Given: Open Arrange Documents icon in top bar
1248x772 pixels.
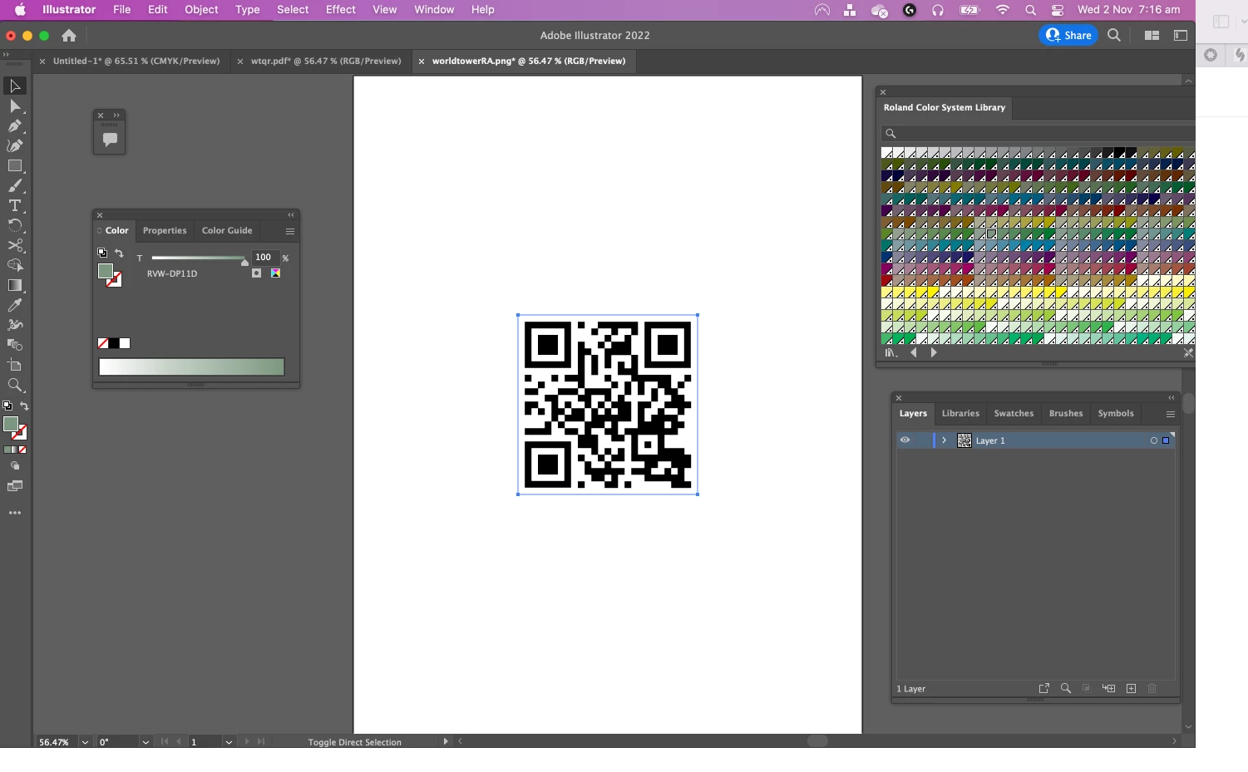Looking at the screenshot, I should pyautogui.click(x=1152, y=36).
